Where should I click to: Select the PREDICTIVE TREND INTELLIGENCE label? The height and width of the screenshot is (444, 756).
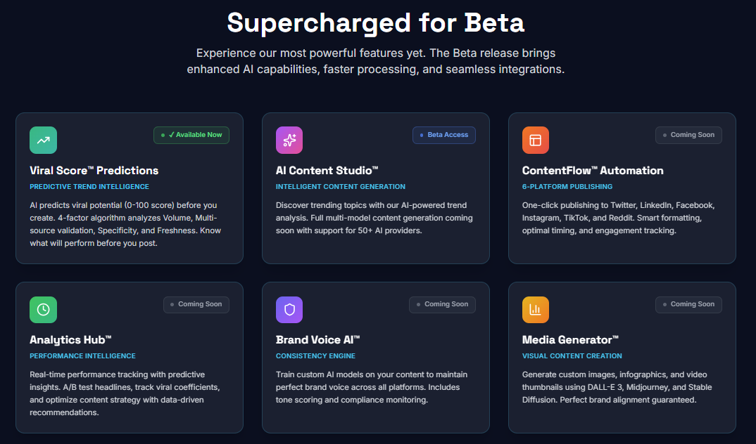[89, 186]
